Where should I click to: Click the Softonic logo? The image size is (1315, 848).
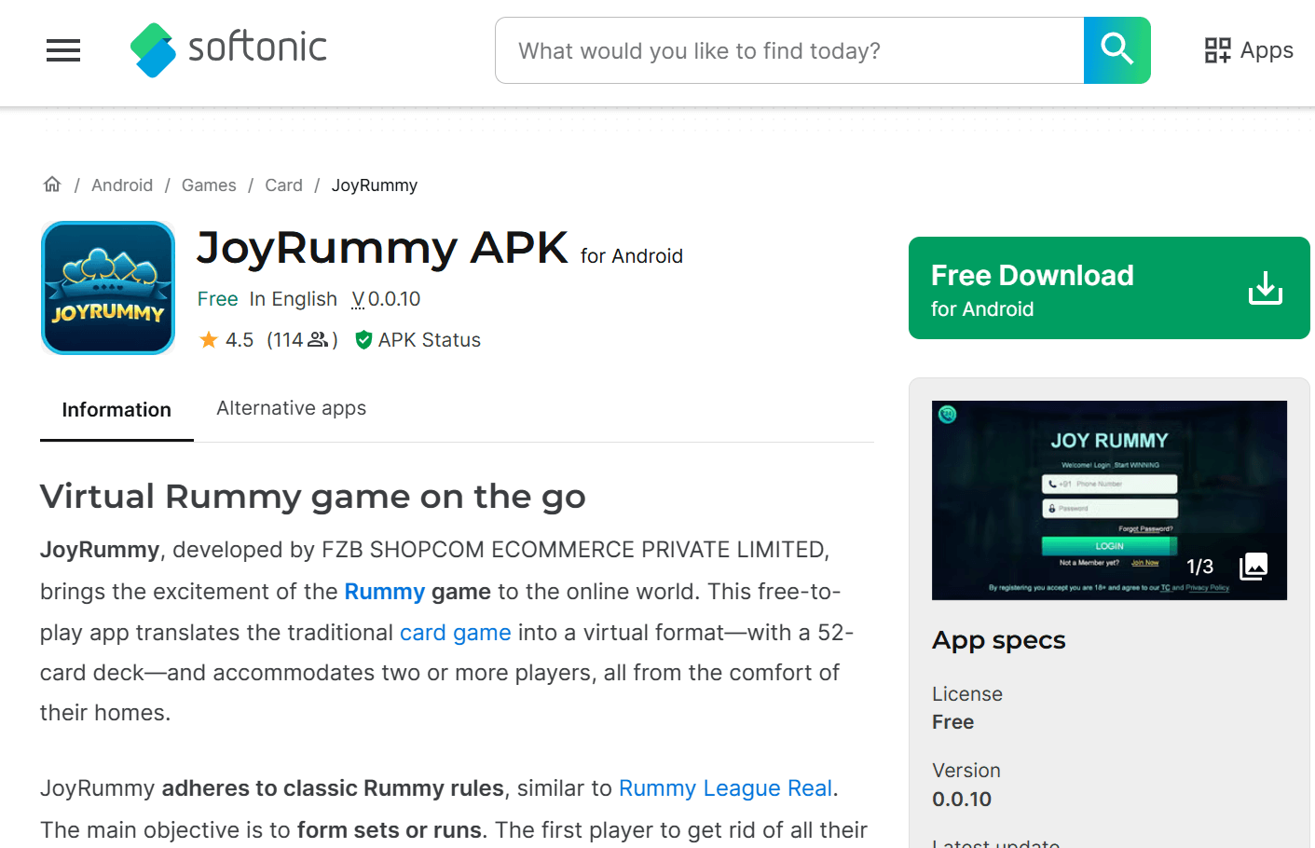point(228,49)
